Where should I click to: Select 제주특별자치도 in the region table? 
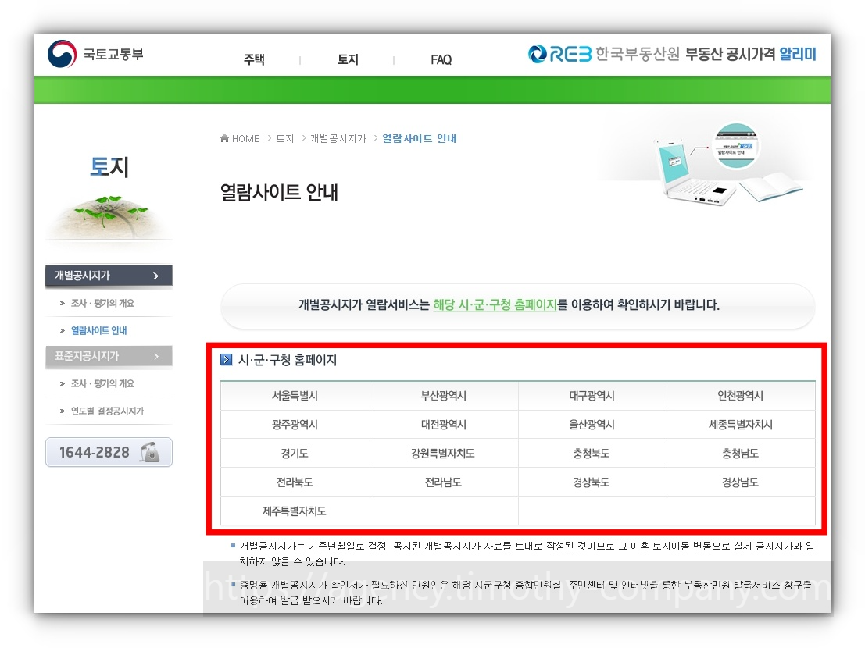point(295,511)
